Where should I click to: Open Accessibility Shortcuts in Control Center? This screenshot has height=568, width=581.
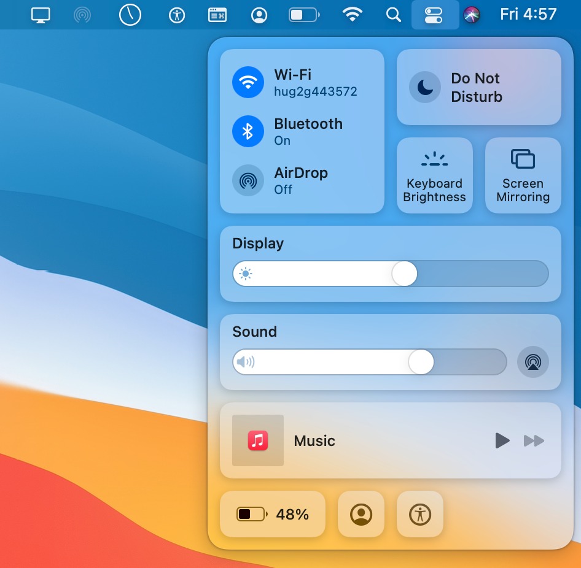coord(420,514)
